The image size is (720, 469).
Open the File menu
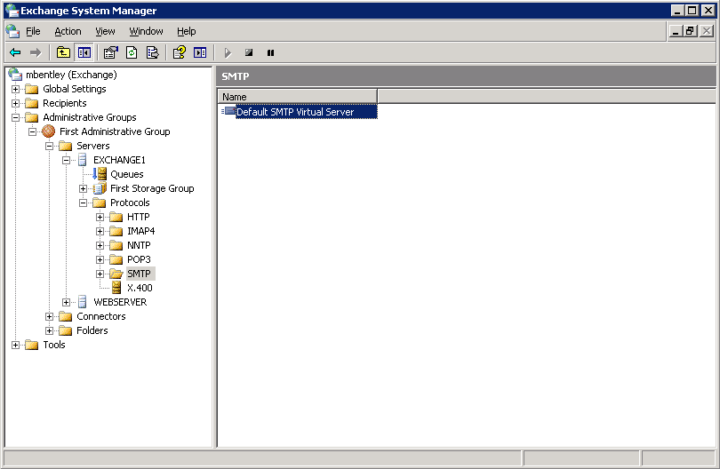[33, 31]
